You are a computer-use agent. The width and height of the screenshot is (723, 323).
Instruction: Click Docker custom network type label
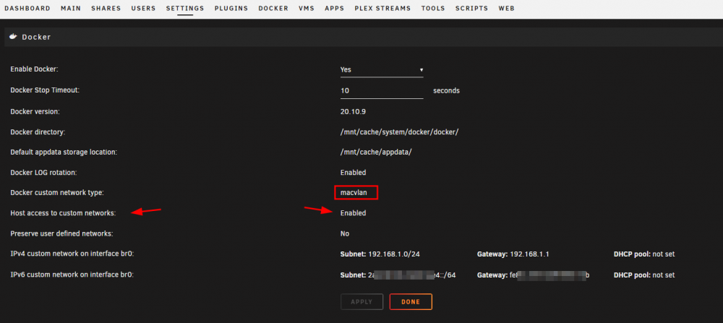(57, 193)
